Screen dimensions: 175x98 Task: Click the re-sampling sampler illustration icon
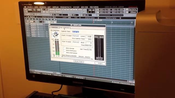[x=55, y=35]
